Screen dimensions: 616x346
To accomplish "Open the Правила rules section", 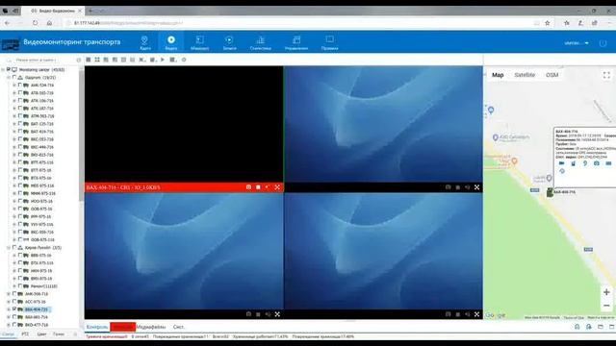I will [x=329, y=42].
